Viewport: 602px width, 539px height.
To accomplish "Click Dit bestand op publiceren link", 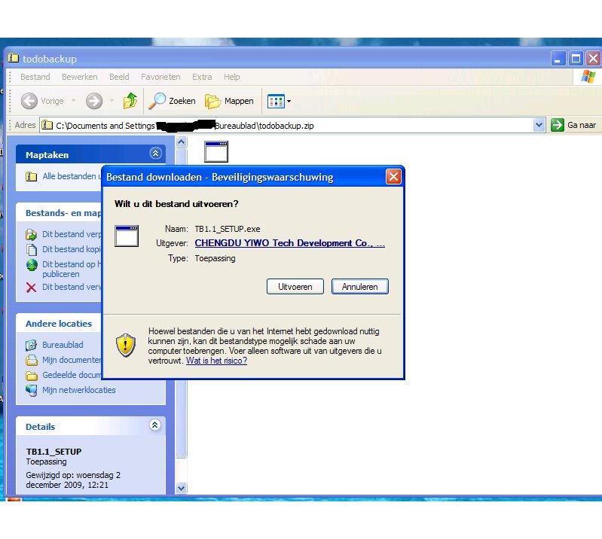I will pos(72,269).
